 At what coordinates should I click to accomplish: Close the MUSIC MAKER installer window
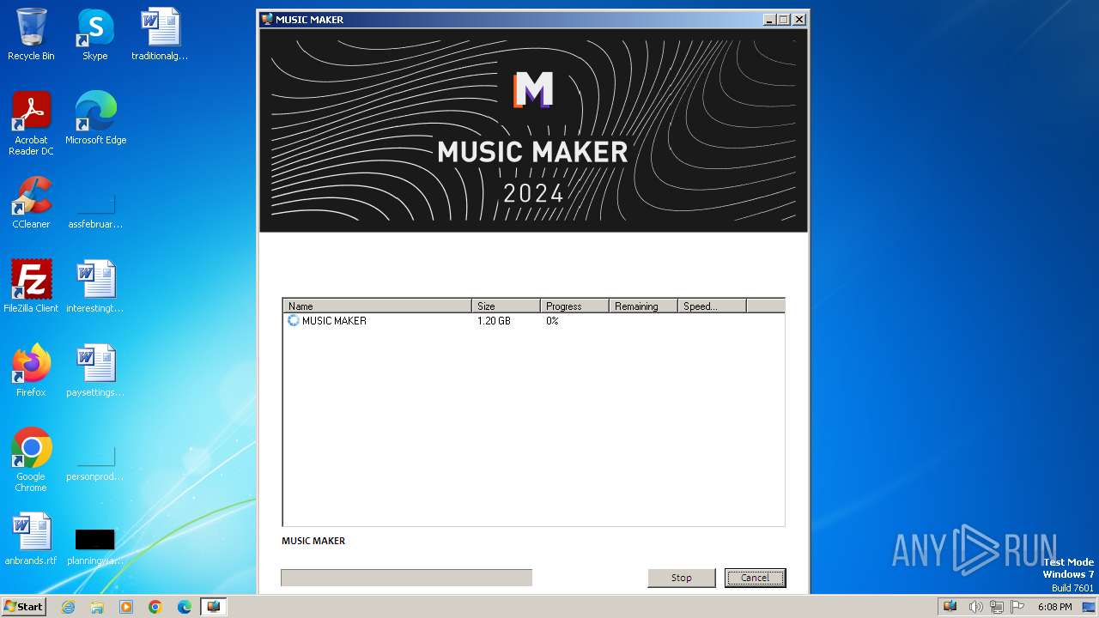click(799, 19)
